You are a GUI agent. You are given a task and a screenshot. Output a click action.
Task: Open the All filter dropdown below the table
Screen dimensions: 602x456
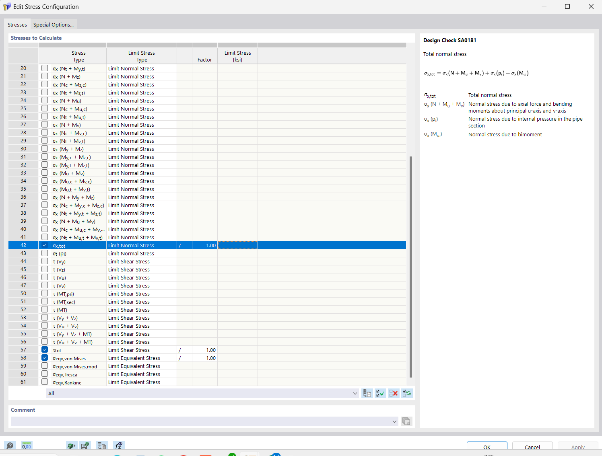click(x=355, y=393)
